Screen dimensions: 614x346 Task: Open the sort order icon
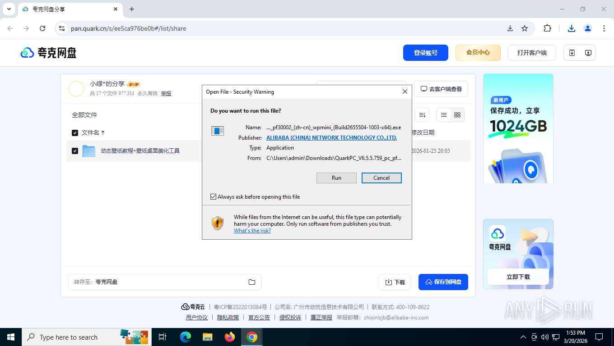click(x=422, y=115)
